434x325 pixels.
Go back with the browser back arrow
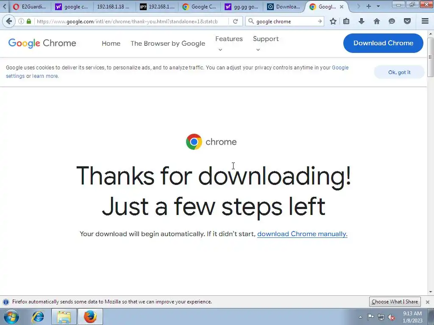point(9,21)
